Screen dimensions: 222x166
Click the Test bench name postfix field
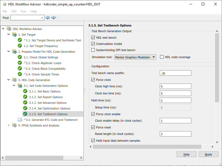click(x=176, y=73)
